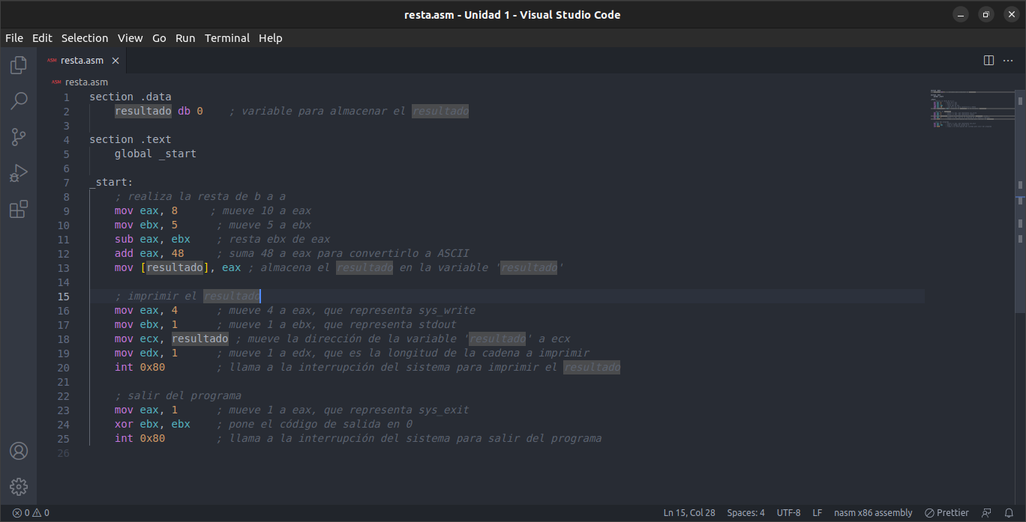
Task: Open the Extensions view icon
Action: pyautogui.click(x=19, y=209)
